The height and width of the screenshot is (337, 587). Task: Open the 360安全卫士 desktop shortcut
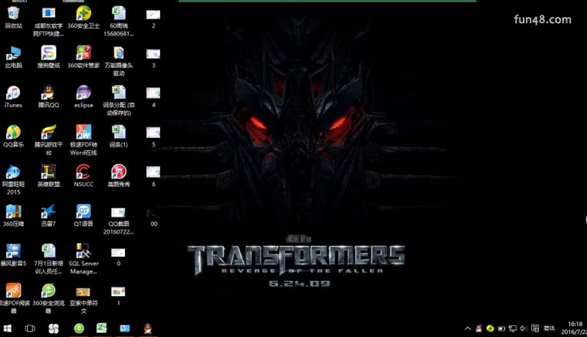83,14
